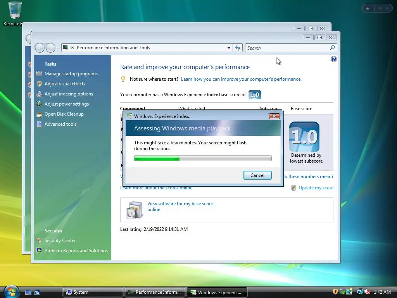Image resolution: width=397 pixels, height=298 pixels.
Task: Click the breadcrumb chevron in address bar
Action: click(x=72, y=47)
